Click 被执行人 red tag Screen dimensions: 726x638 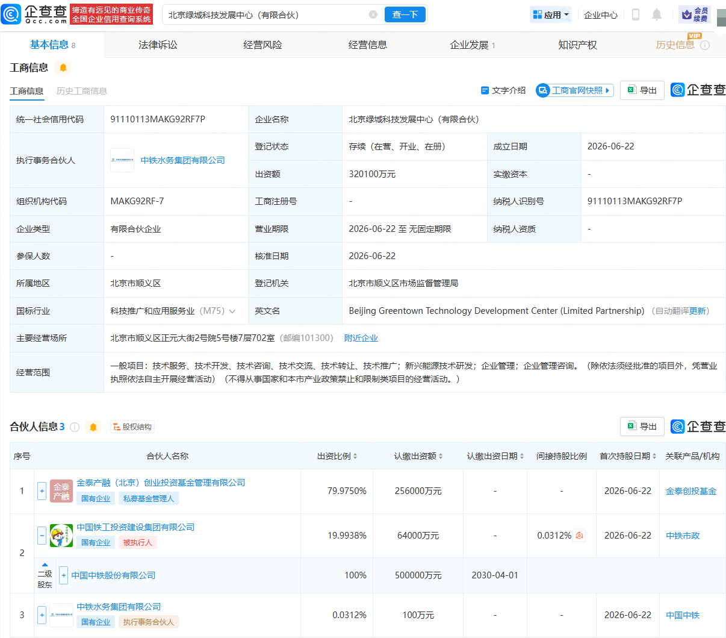(x=138, y=542)
